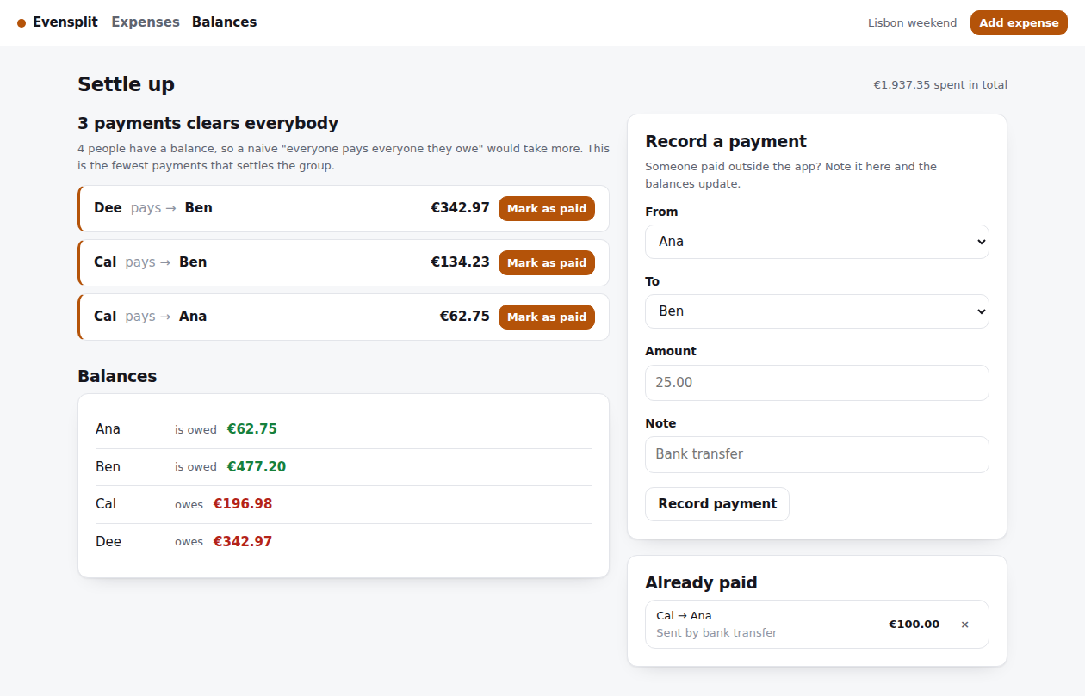Image resolution: width=1085 pixels, height=696 pixels.
Task: Click the Record payment button
Action: 717,504
